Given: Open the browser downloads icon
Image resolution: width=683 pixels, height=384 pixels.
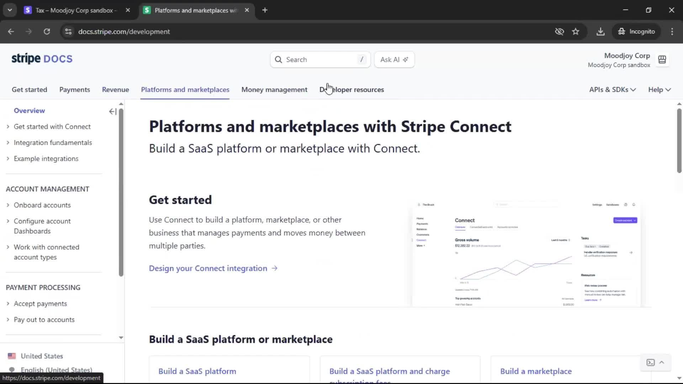Looking at the screenshot, I should (x=600, y=32).
